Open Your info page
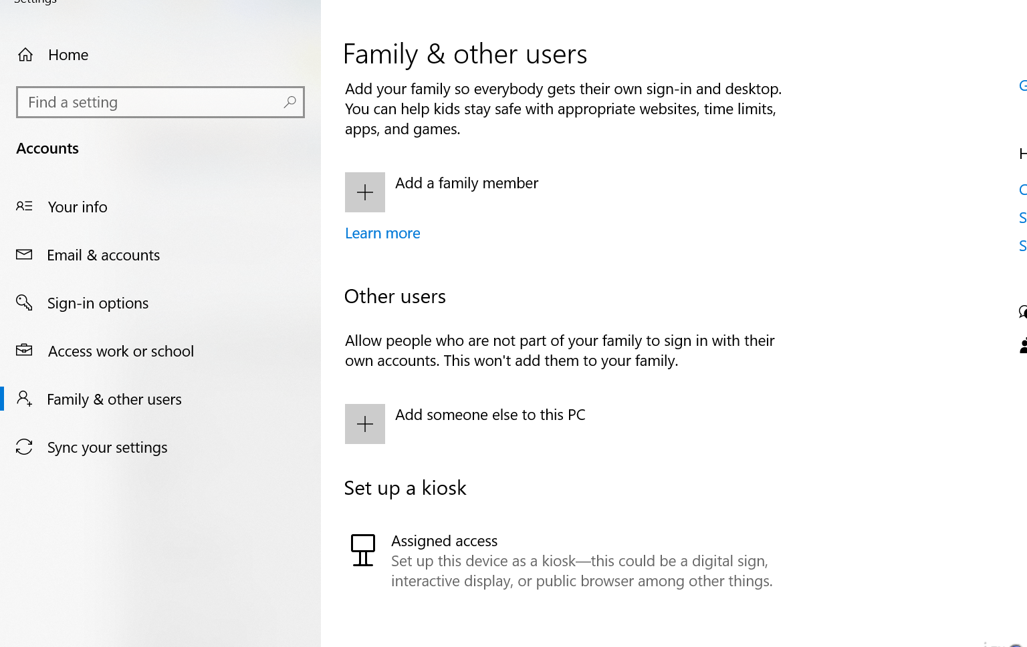The width and height of the screenshot is (1027, 647). coord(78,207)
